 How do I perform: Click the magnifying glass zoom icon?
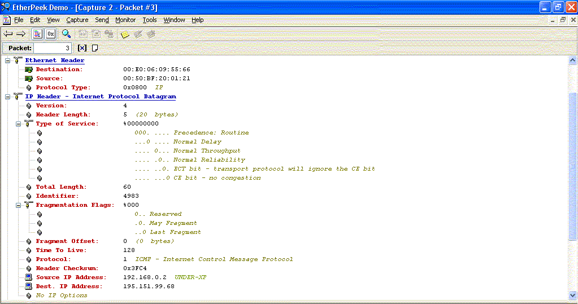coord(66,34)
